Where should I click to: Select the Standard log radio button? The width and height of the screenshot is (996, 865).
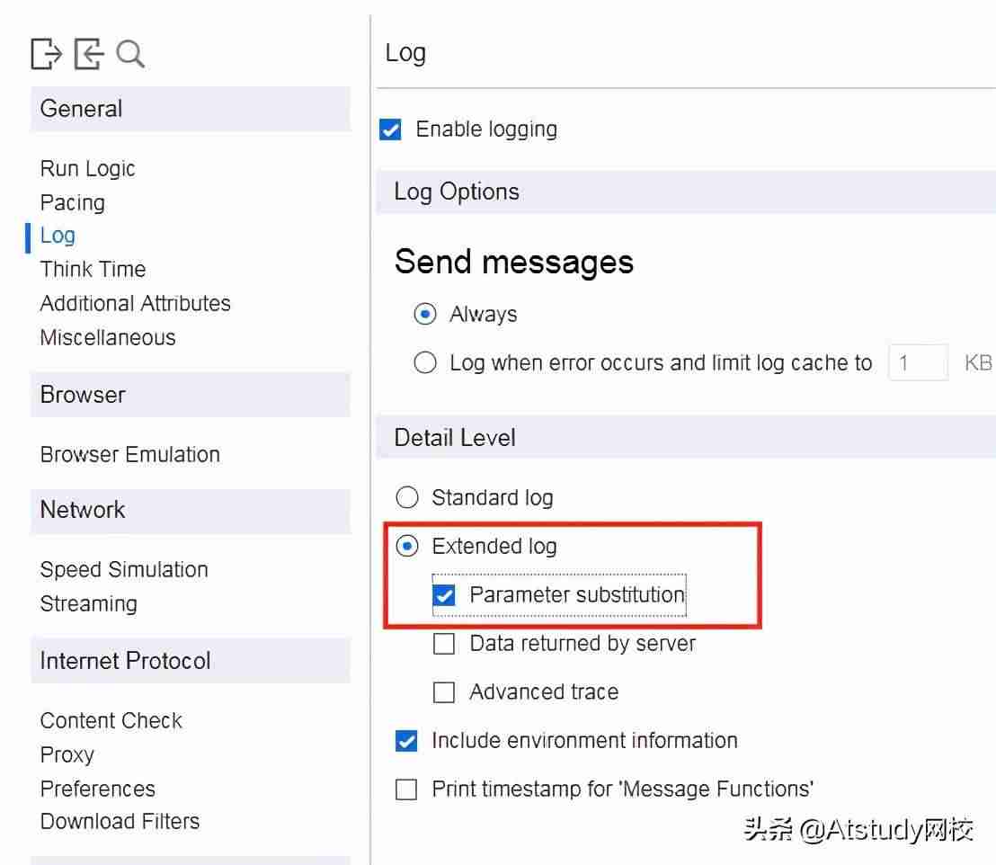[x=407, y=497]
